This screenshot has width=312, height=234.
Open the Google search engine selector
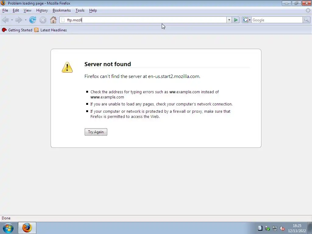247,20
